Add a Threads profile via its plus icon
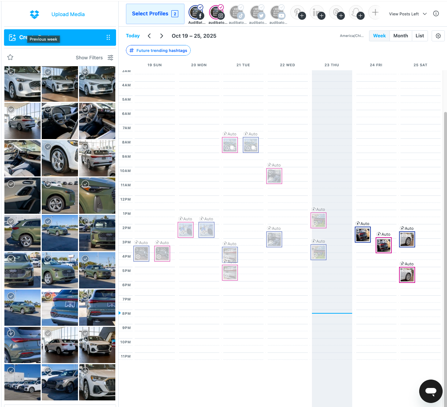447x407 pixels. coord(341,16)
